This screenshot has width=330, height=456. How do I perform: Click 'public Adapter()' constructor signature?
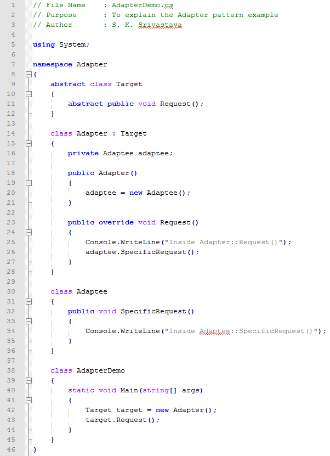(x=103, y=173)
